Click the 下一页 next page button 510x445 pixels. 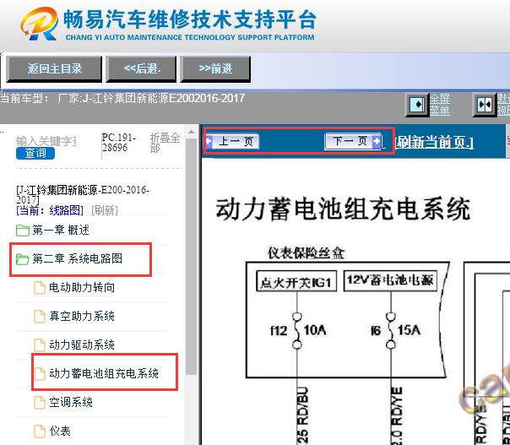[353, 141]
